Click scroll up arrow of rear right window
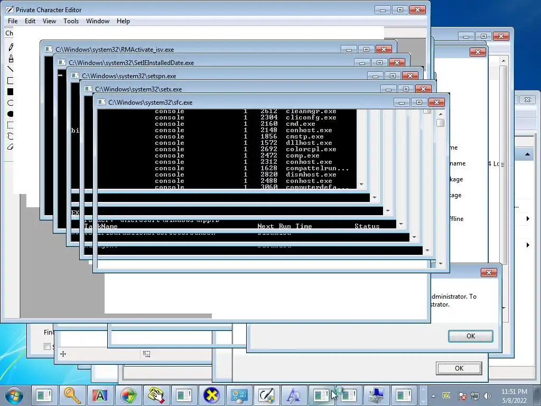The image size is (541, 406). pos(503,61)
